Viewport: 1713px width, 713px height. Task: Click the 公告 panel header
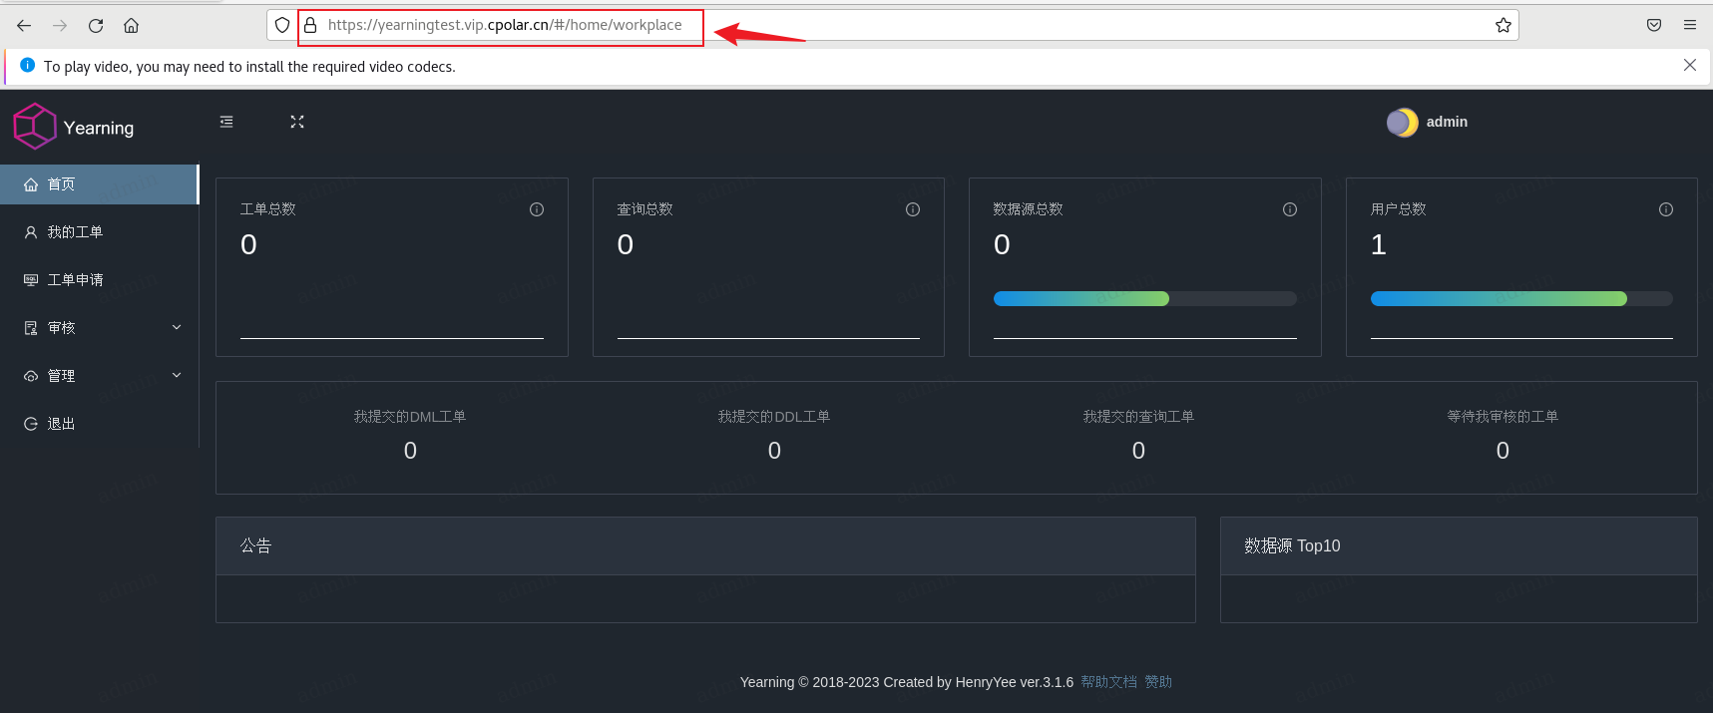[705, 546]
